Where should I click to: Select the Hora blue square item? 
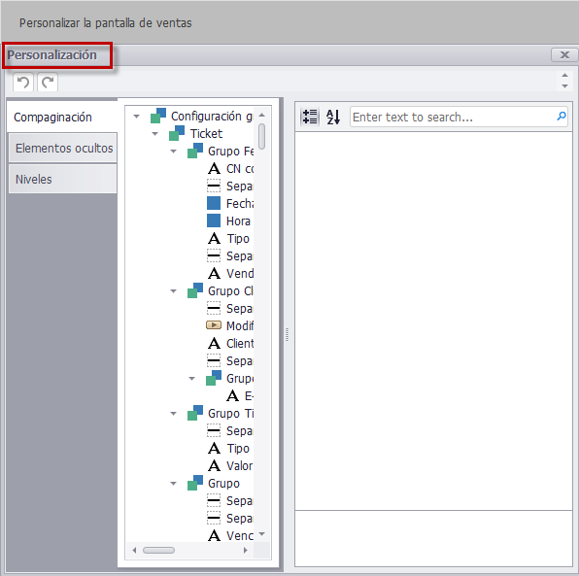tap(229, 220)
